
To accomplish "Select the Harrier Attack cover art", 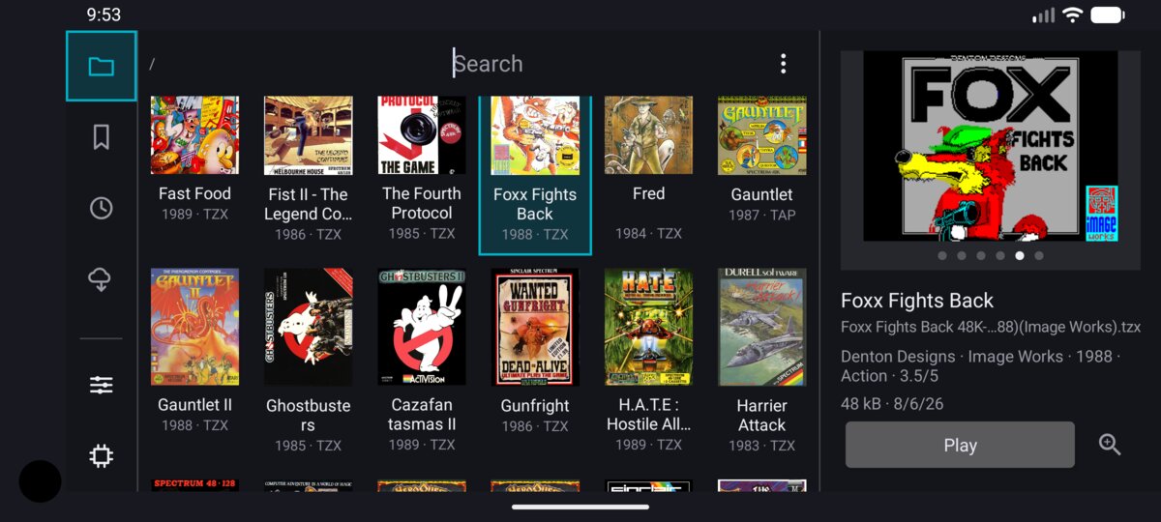I will (x=761, y=327).
